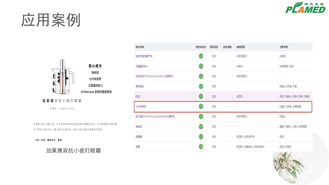Click the 应用案例 slide title
Viewport: 329px width, 185px height.
pyautogui.click(x=51, y=21)
